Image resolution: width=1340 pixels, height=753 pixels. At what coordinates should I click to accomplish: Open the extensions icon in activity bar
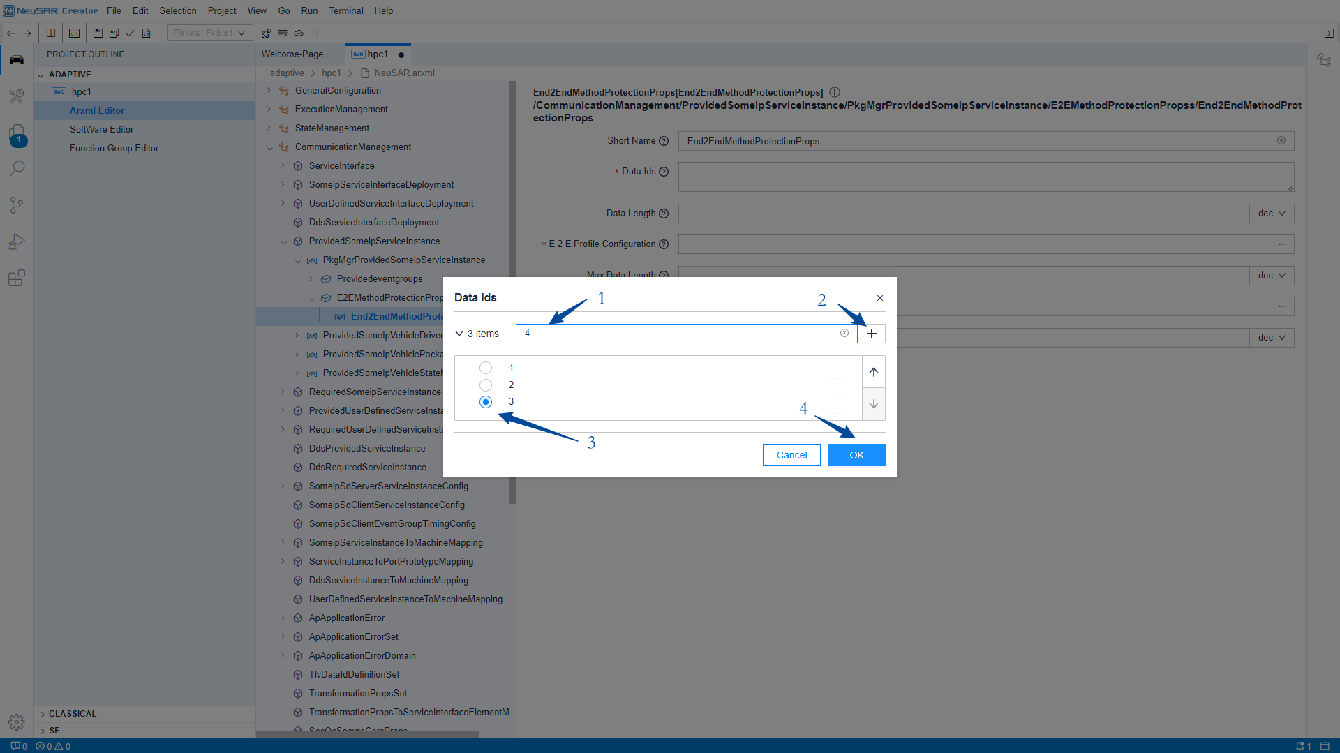pyautogui.click(x=17, y=278)
